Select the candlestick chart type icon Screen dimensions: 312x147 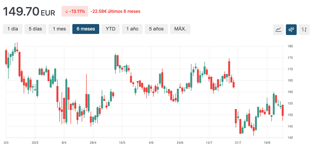(291, 29)
